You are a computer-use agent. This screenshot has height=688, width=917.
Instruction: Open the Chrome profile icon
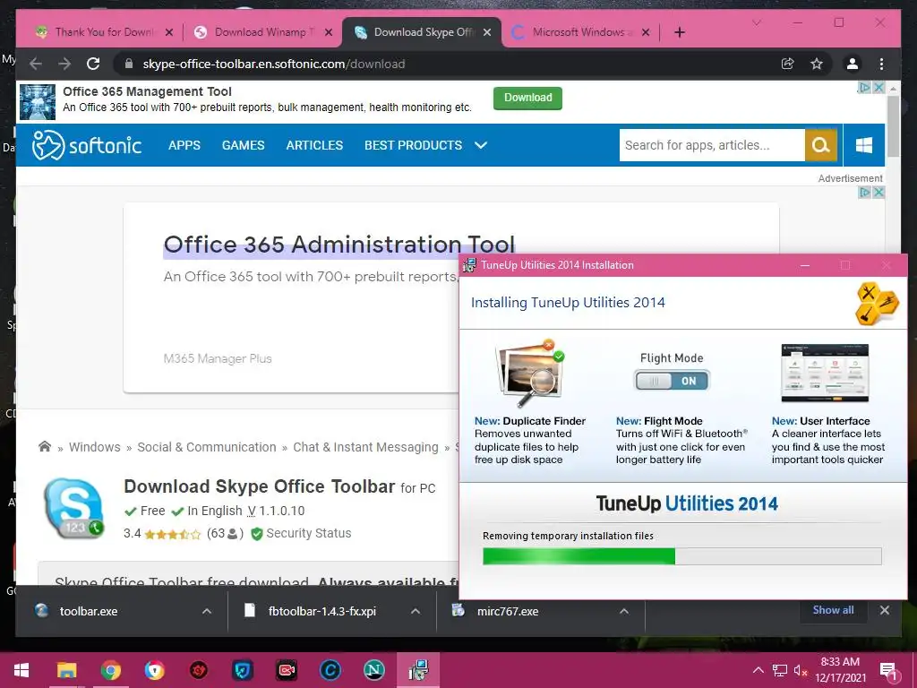(853, 64)
